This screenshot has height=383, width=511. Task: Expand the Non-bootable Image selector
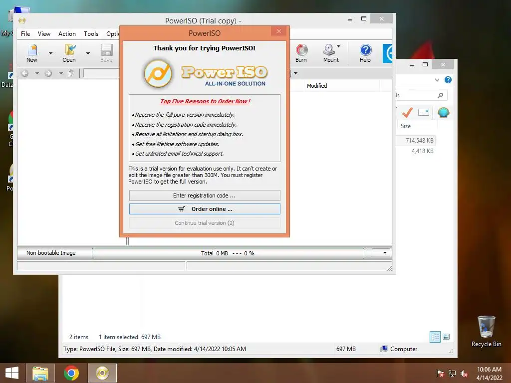tap(51, 253)
